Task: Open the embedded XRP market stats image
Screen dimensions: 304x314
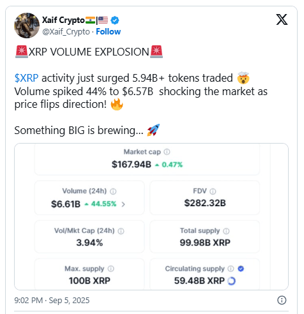Action: pos(151,216)
